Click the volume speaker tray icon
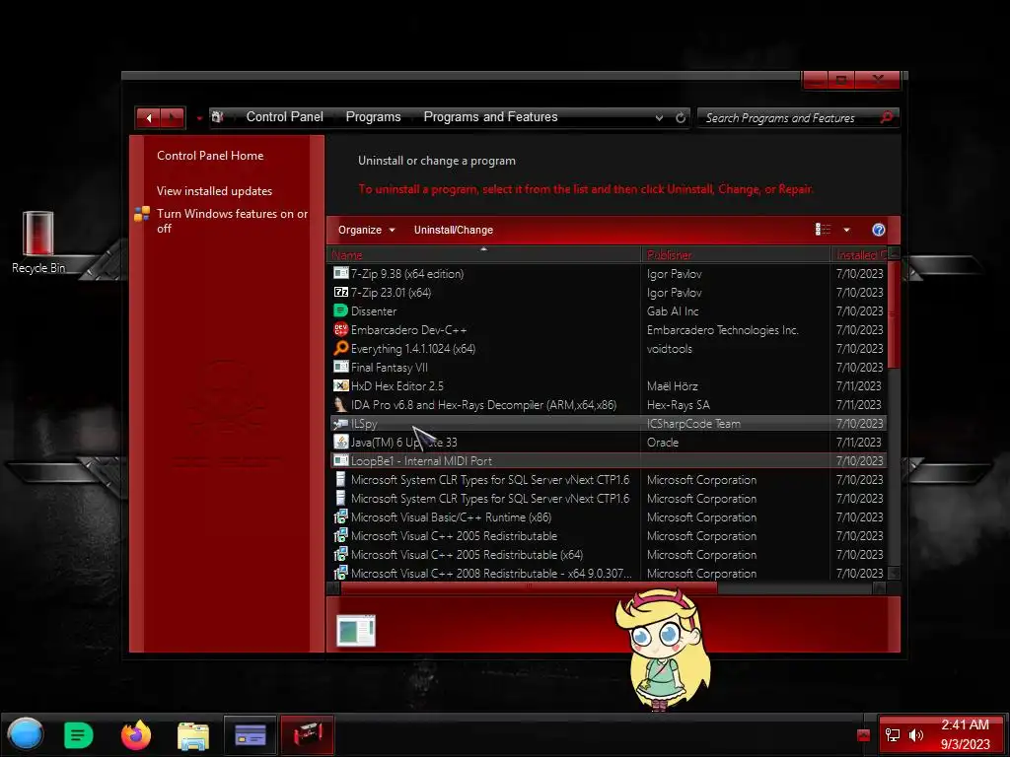The image size is (1010, 757). (916, 735)
